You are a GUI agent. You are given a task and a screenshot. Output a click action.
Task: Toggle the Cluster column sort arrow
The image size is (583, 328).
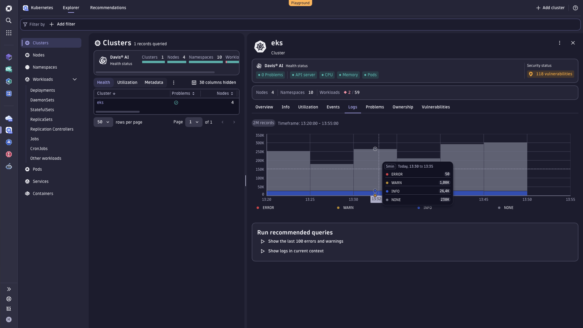114,94
